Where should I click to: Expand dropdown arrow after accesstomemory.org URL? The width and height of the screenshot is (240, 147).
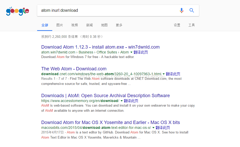121,101
